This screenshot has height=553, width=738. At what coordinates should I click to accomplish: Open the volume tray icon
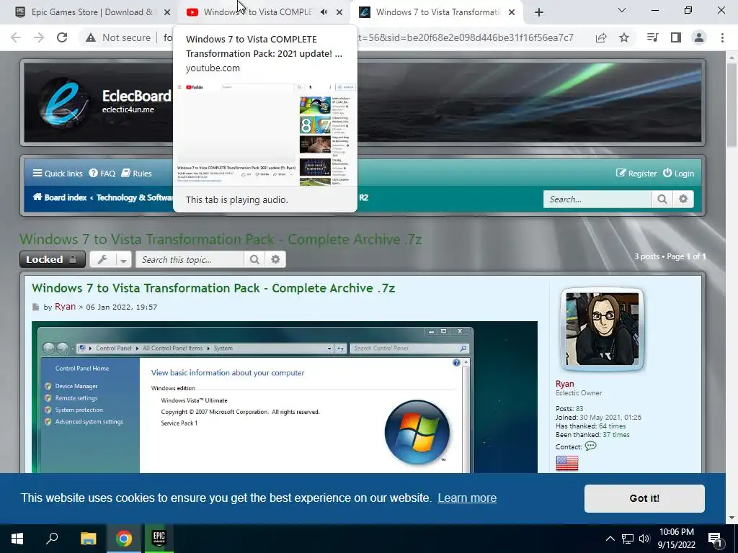(644, 539)
